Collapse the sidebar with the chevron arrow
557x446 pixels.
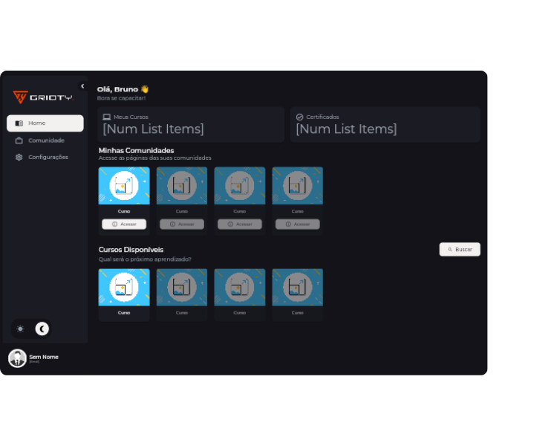point(82,86)
